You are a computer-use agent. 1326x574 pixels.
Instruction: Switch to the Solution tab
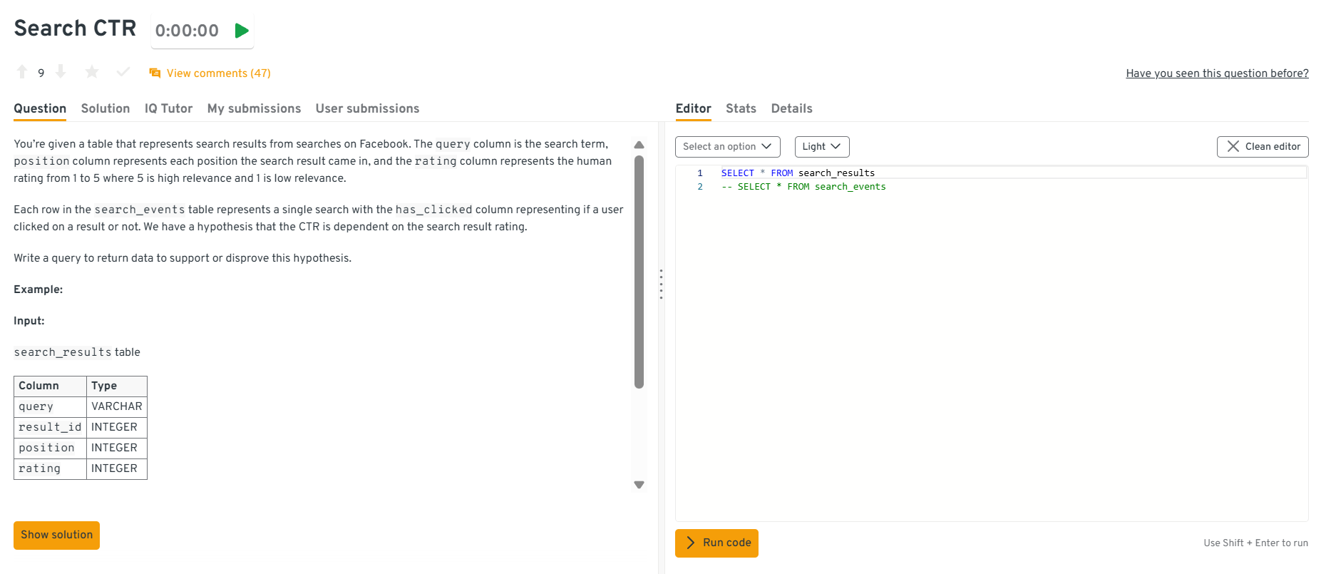point(106,108)
